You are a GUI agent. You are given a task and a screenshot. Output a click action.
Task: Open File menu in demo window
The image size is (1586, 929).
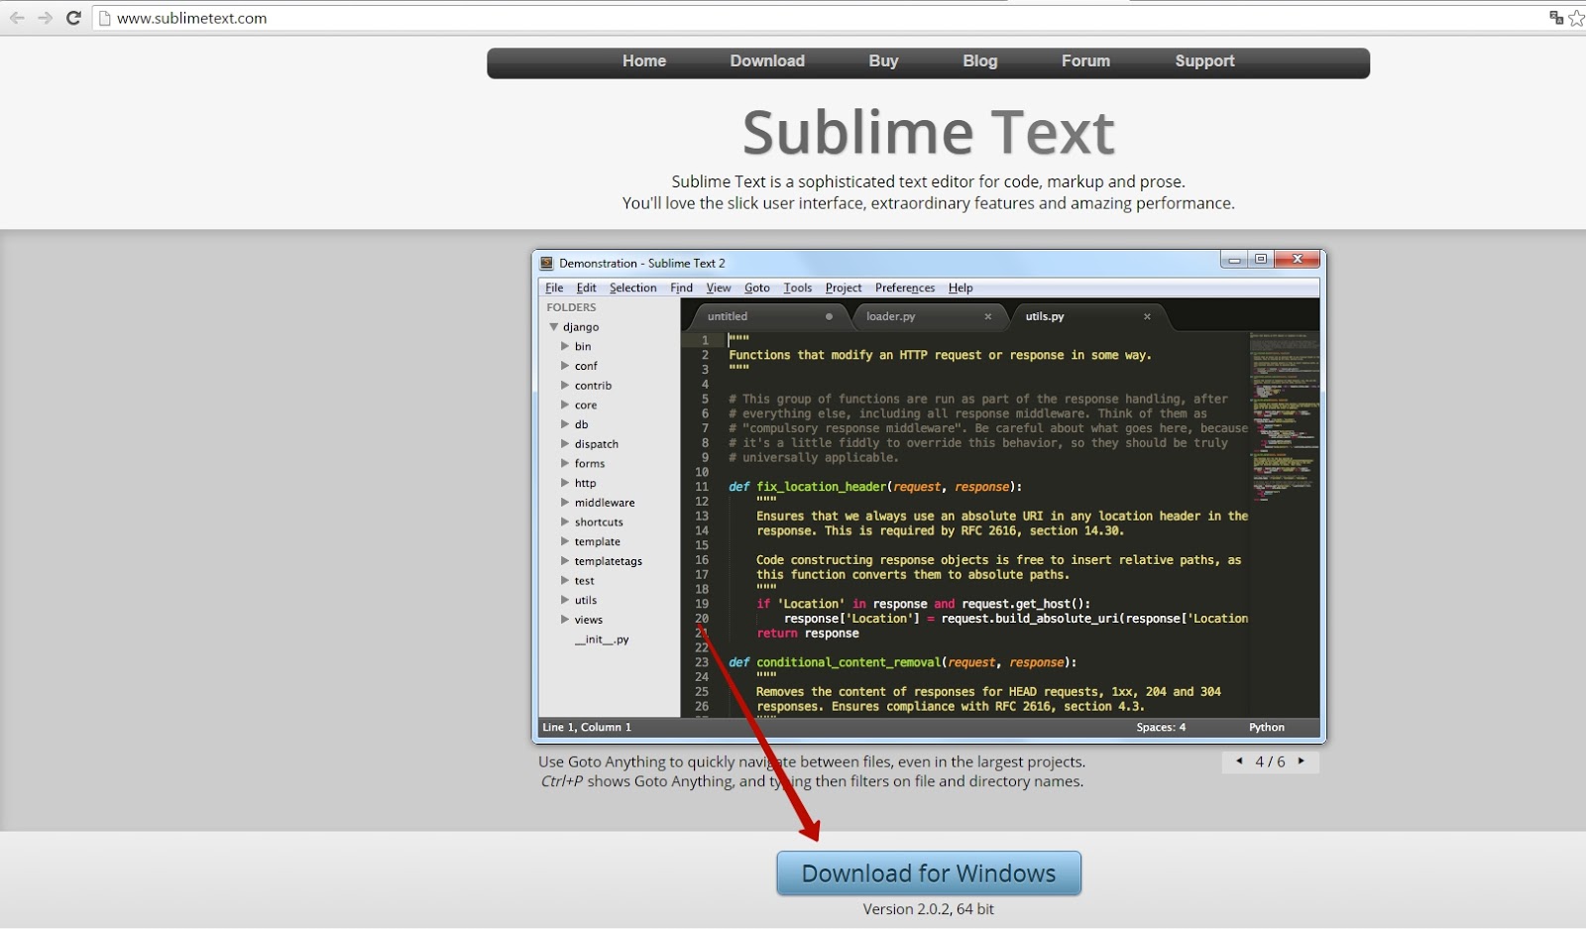[554, 288]
